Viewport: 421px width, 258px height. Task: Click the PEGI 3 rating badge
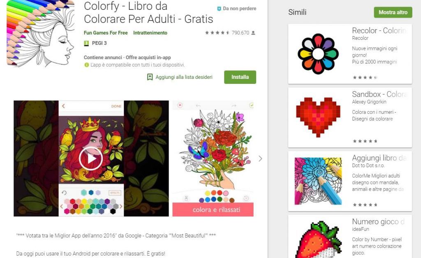[86, 43]
